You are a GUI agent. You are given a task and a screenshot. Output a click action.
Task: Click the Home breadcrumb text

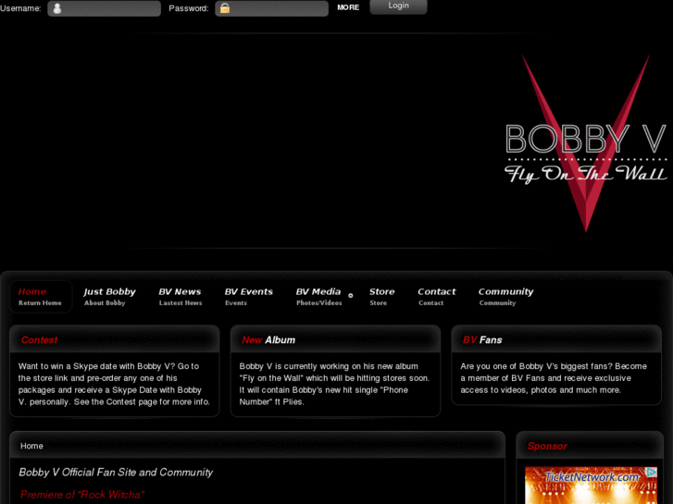(31, 446)
